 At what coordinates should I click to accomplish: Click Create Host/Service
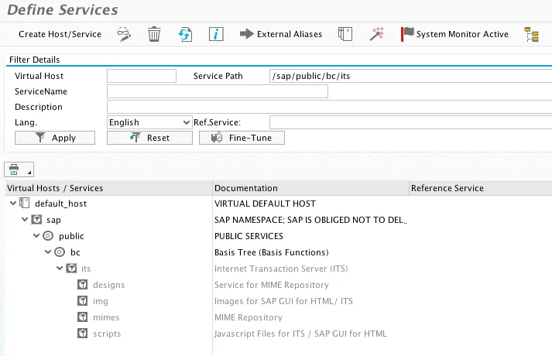[60, 34]
